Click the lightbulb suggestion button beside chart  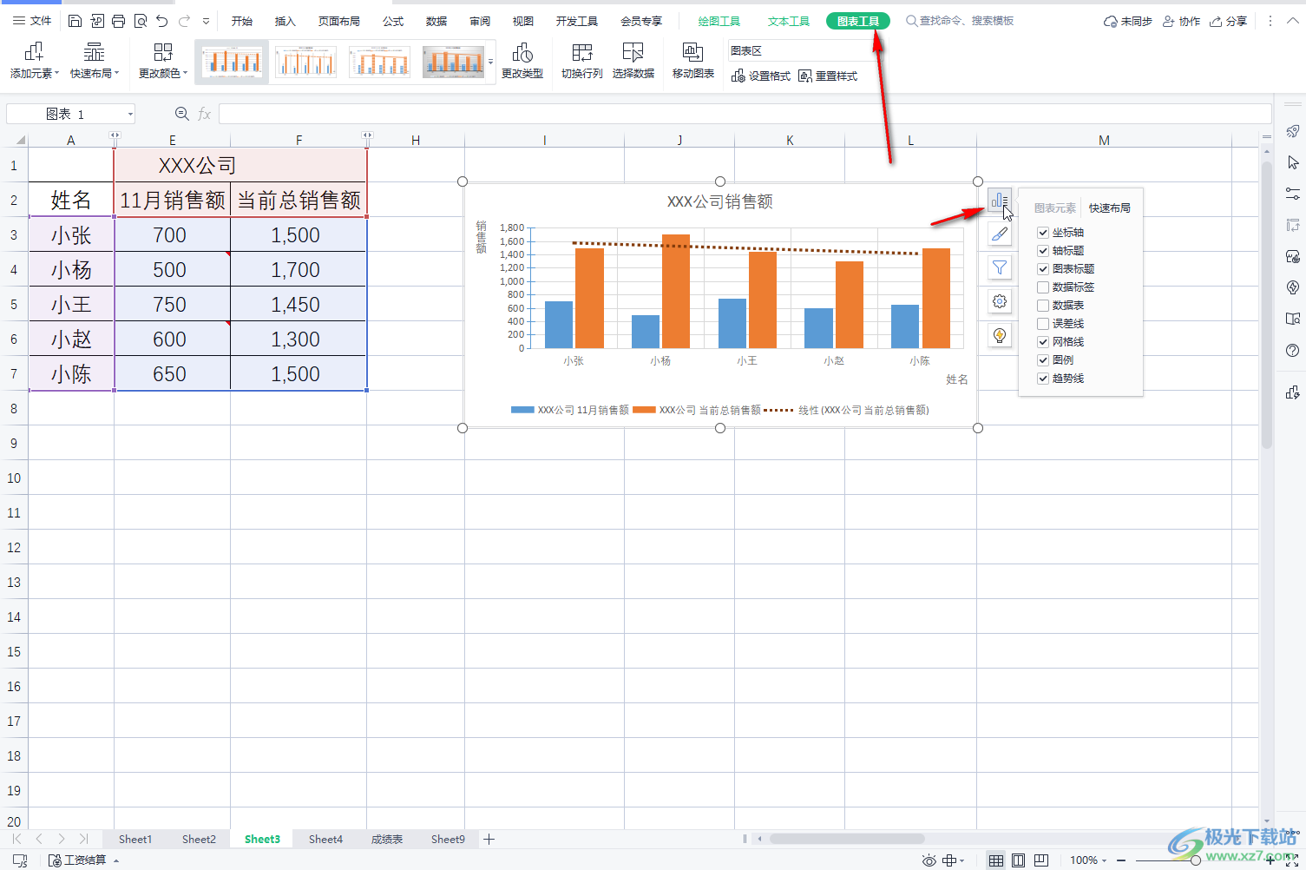[1000, 335]
